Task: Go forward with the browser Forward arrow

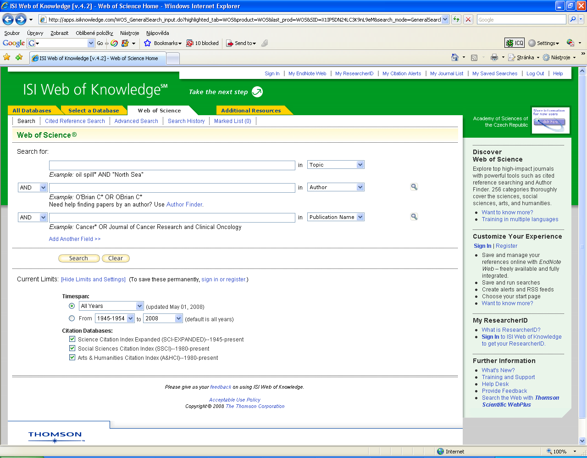Action: pyautogui.click(x=21, y=19)
